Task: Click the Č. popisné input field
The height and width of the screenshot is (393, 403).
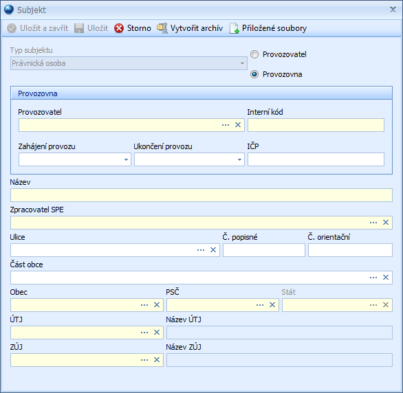Action: (264, 250)
